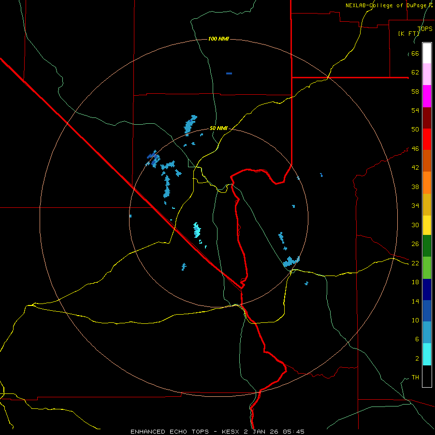Screen dimensions: 435x435
Task: Click the legend value 22
Action: point(415,263)
